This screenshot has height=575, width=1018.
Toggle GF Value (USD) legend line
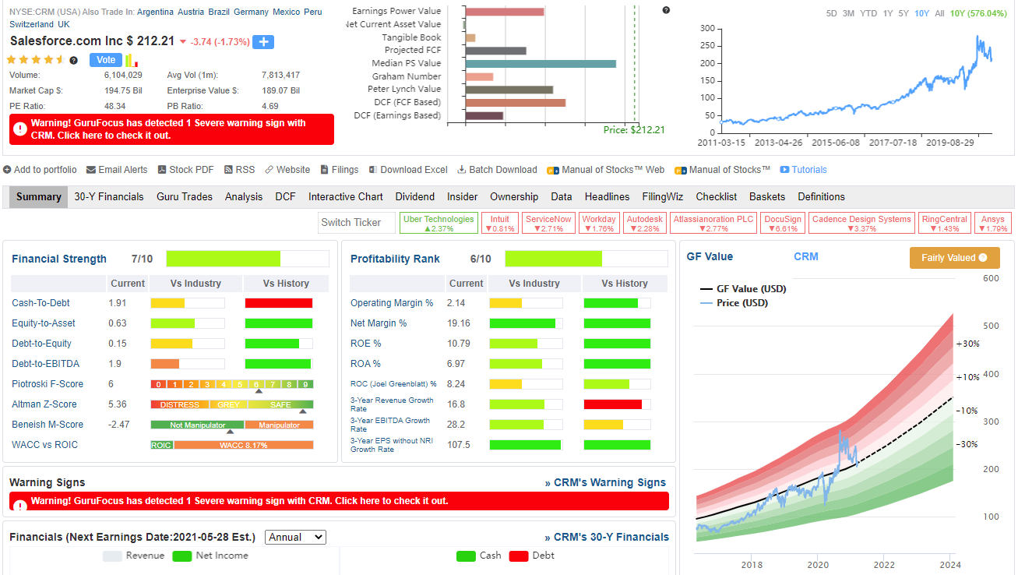(x=743, y=289)
